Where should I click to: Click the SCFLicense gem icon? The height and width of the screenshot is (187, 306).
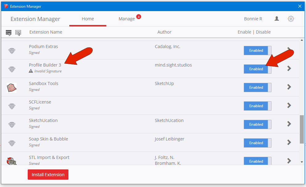12,106
